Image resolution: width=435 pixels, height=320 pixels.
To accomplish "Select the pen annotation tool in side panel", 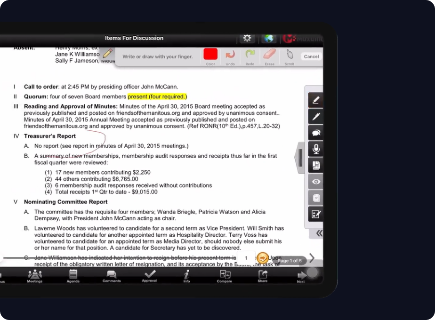I will (315, 116).
